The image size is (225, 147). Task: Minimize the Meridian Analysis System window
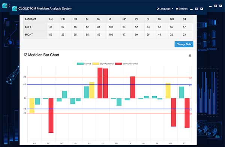pos(191,9)
